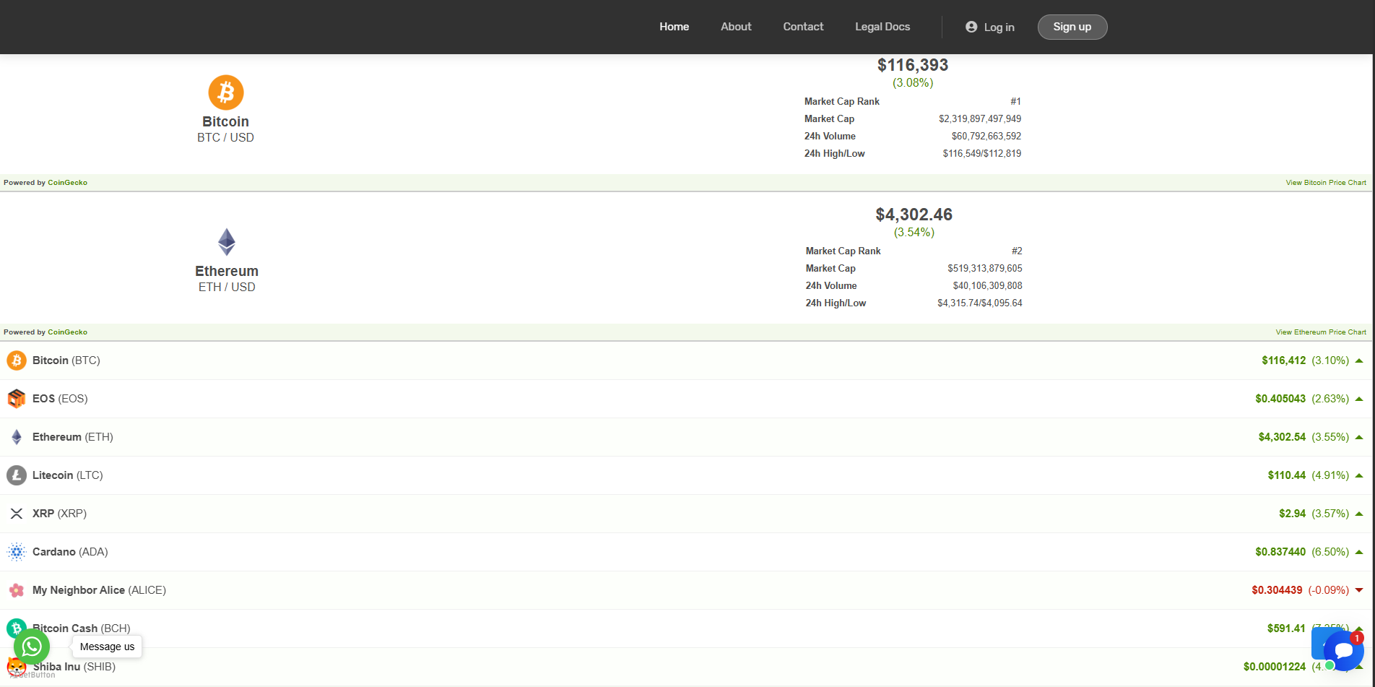1375x687 pixels.
Task: Open the Home menu item
Action: pyautogui.click(x=674, y=27)
